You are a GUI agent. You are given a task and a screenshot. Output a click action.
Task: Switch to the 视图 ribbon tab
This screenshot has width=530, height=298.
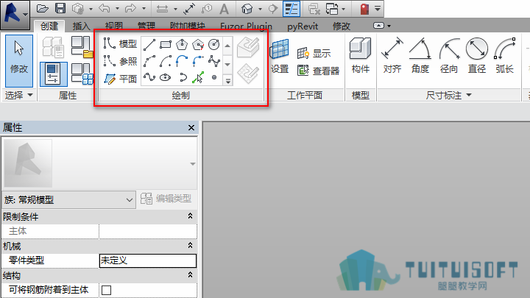[113, 26]
